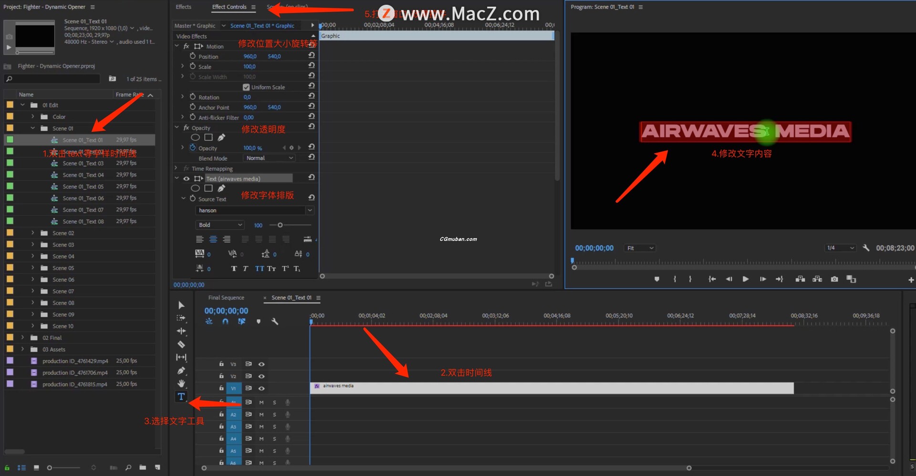The height and width of the screenshot is (476, 916).
Task: Select the Type (T) tool
Action: pyautogui.click(x=181, y=396)
